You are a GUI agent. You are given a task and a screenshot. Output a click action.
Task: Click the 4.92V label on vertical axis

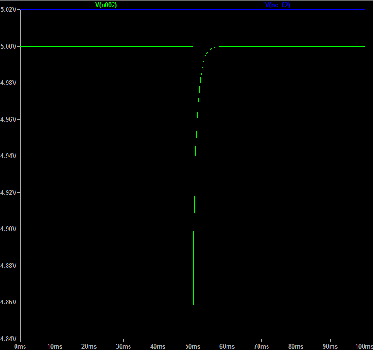click(x=8, y=192)
